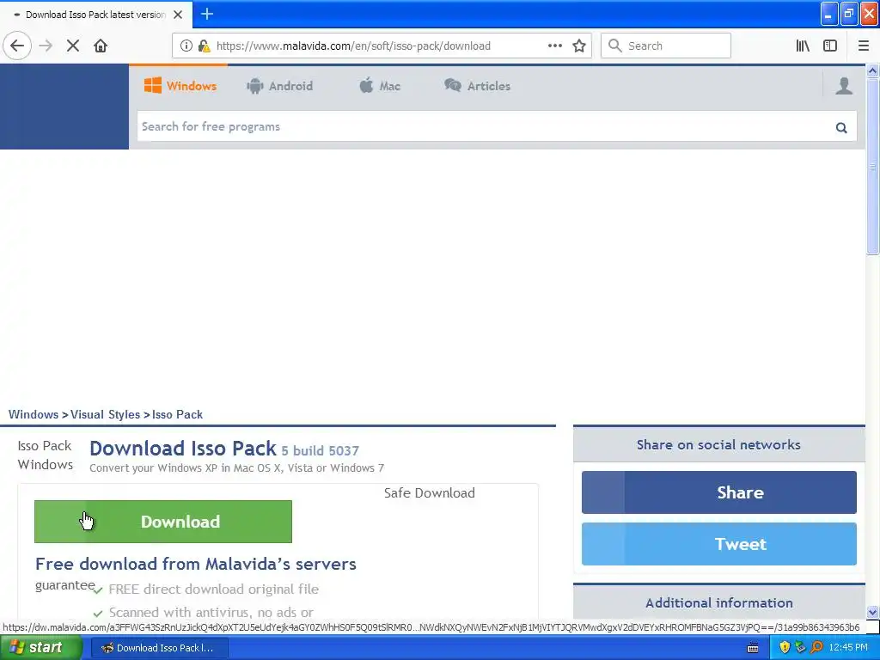Open the Isso Pack breadcrumb link
Viewport: 880px width, 660px height.
coord(177,415)
